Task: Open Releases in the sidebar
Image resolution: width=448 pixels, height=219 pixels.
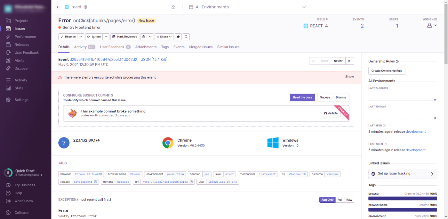Action: coord(22,45)
